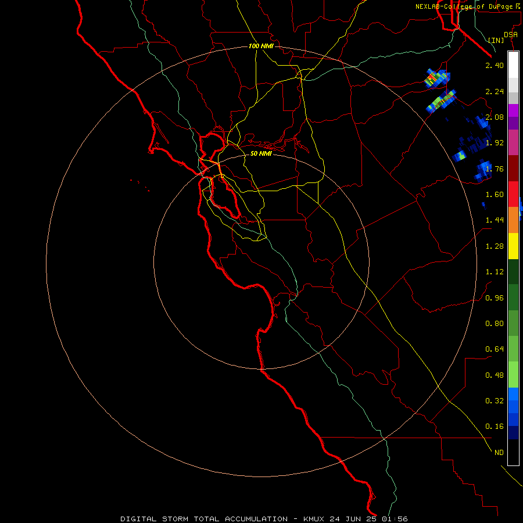
Task: Click the [IN] units label
Action: [496, 40]
